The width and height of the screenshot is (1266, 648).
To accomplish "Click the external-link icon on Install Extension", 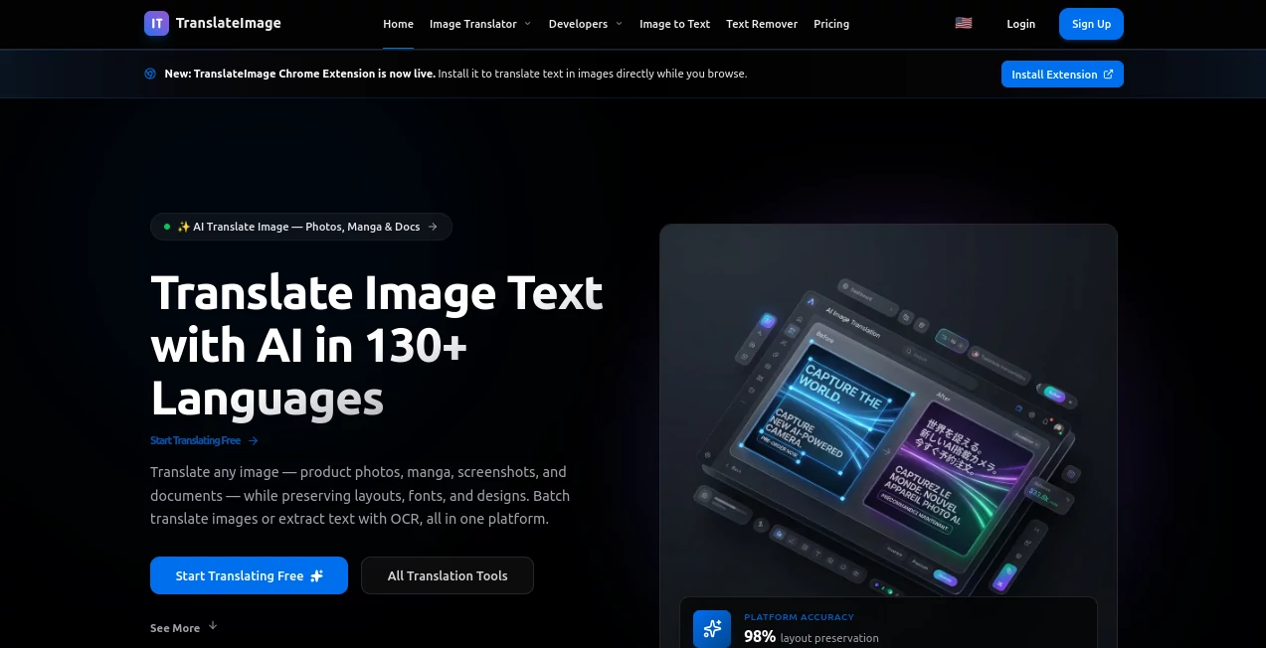I will [1108, 75].
